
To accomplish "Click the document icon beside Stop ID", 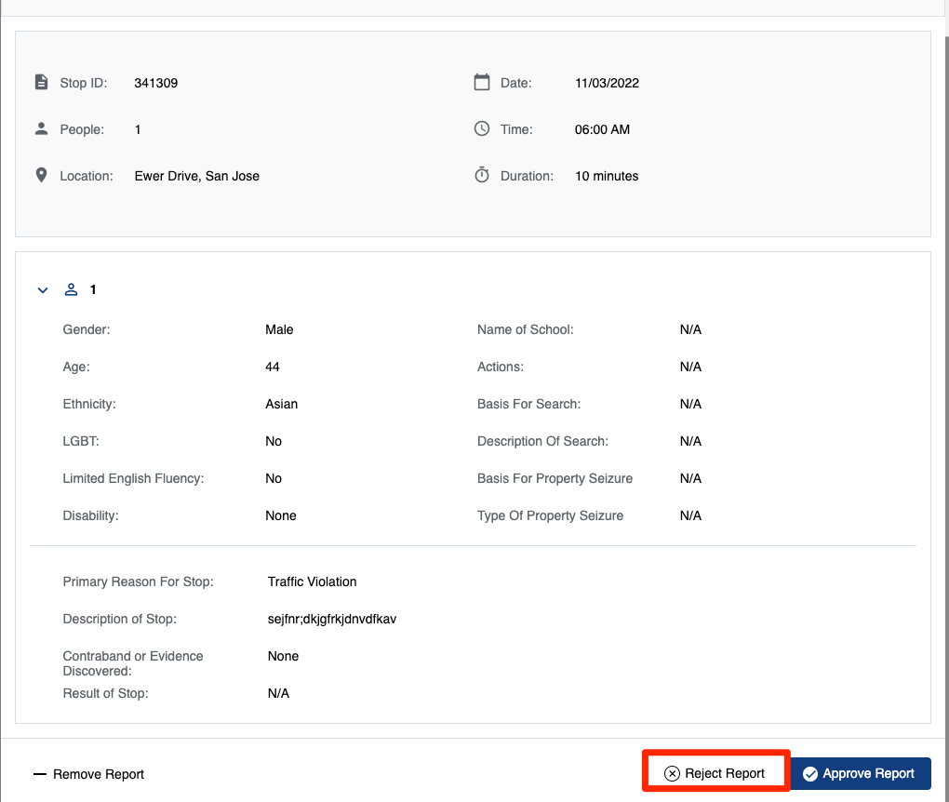I will point(42,82).
